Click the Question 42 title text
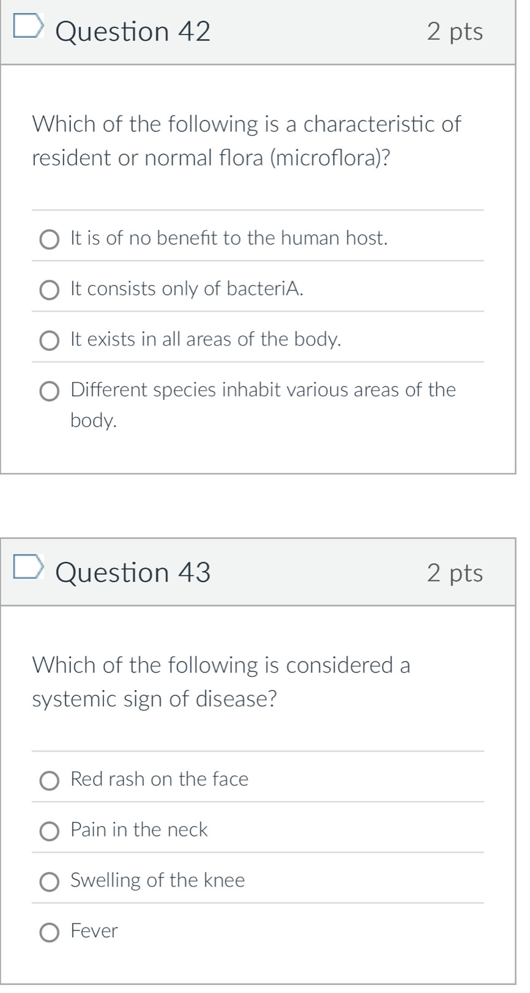The width and height of the screenshot is (530, 993). 132,31
